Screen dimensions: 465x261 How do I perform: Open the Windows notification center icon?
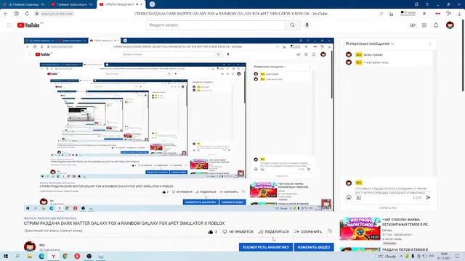click(457, 256)
